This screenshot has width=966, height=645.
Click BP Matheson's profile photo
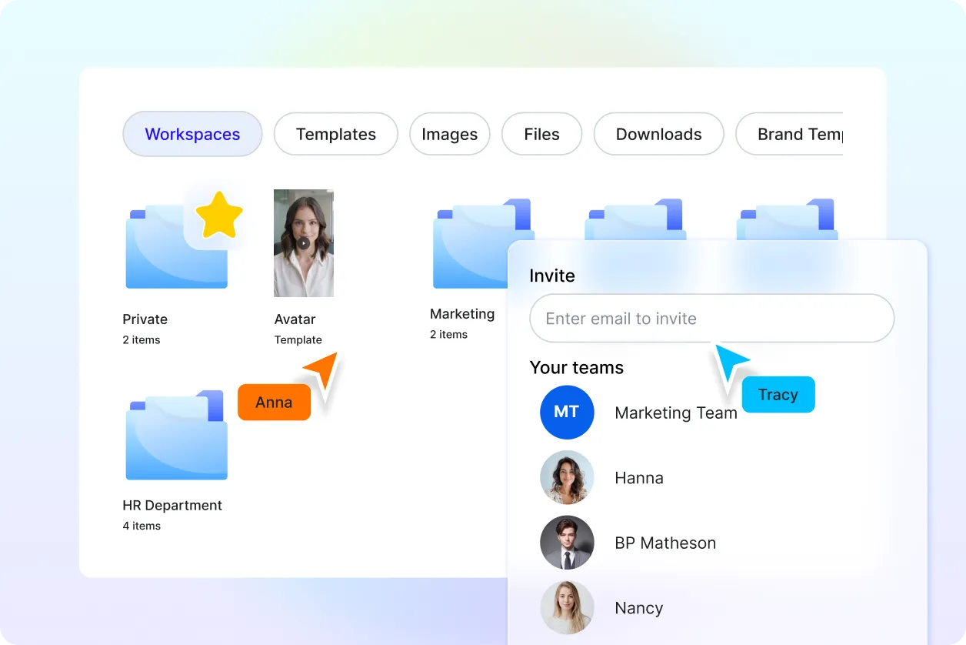[x=567, y=543]
